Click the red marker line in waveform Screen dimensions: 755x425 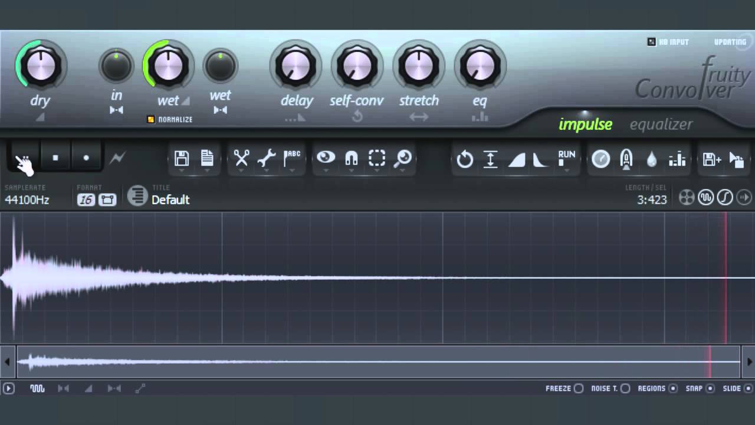726,277
